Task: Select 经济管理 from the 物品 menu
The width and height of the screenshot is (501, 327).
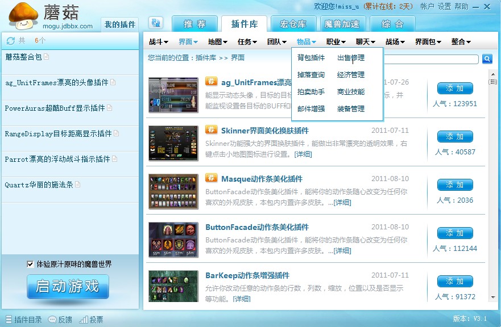Action: click(351, 74)
